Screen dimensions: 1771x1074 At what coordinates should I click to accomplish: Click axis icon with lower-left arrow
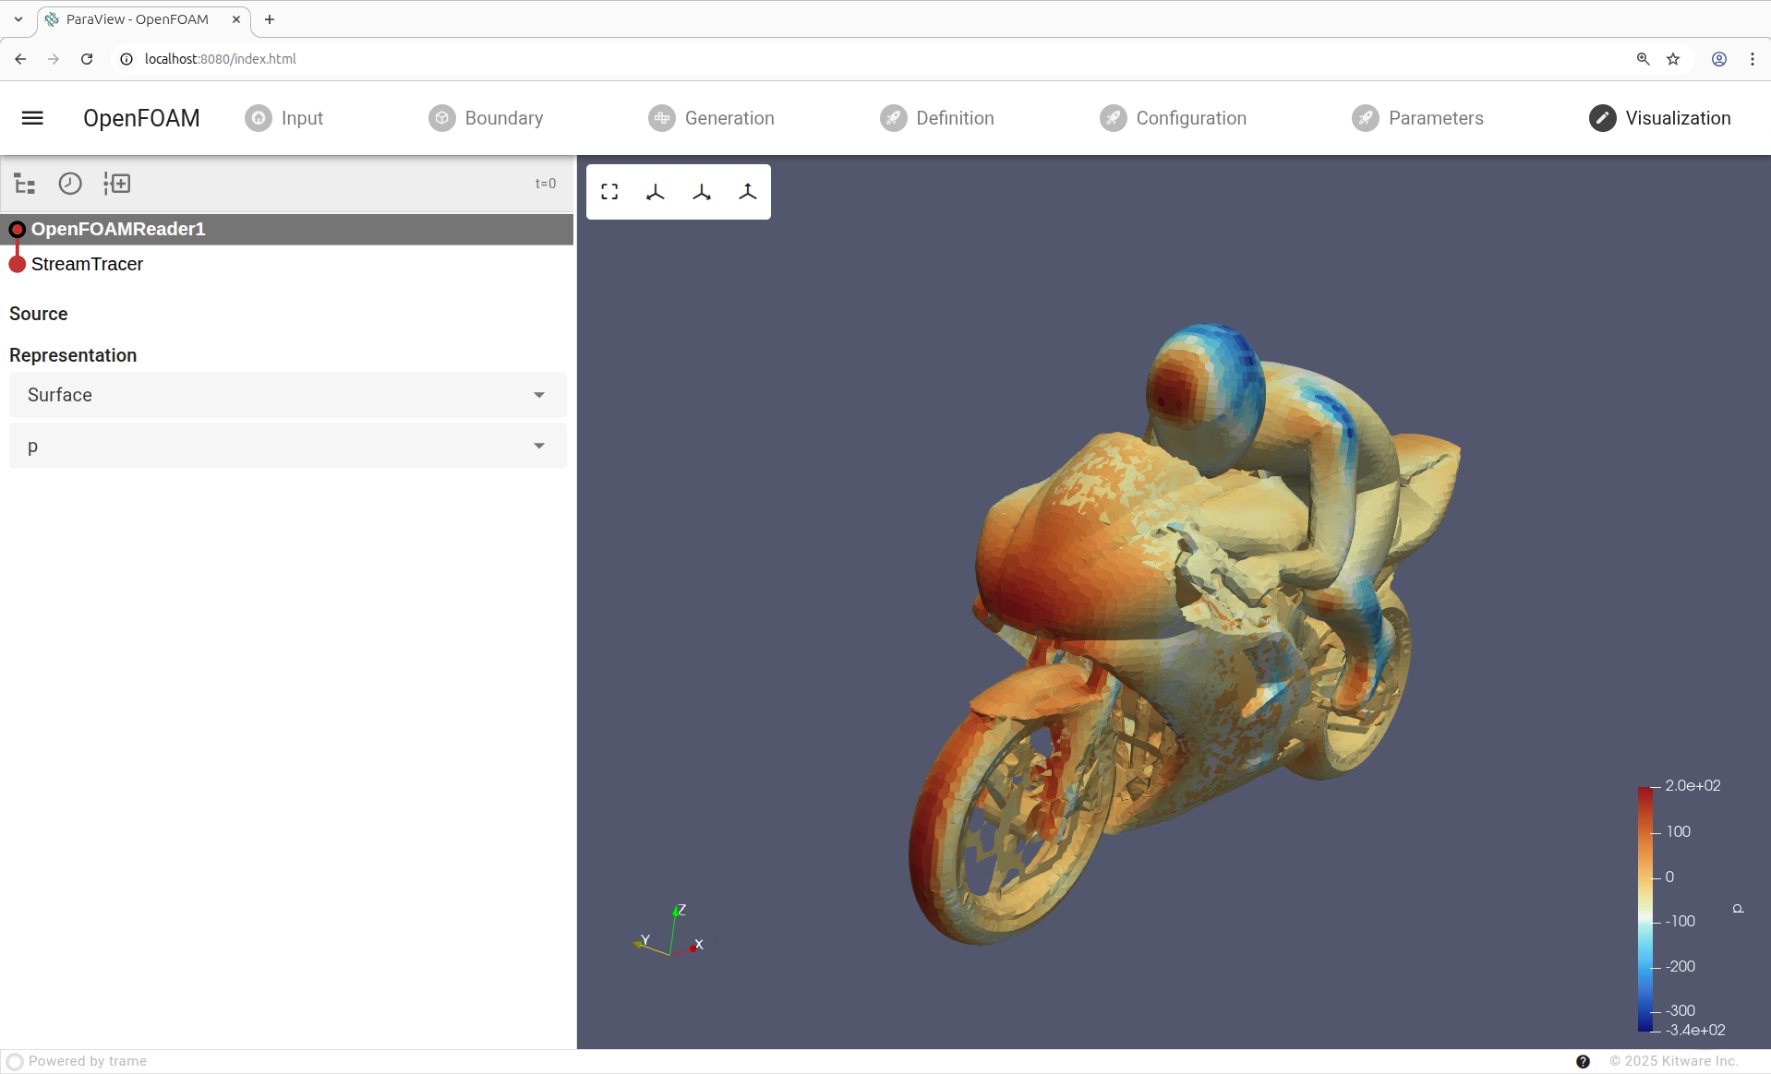coord(656,192)
